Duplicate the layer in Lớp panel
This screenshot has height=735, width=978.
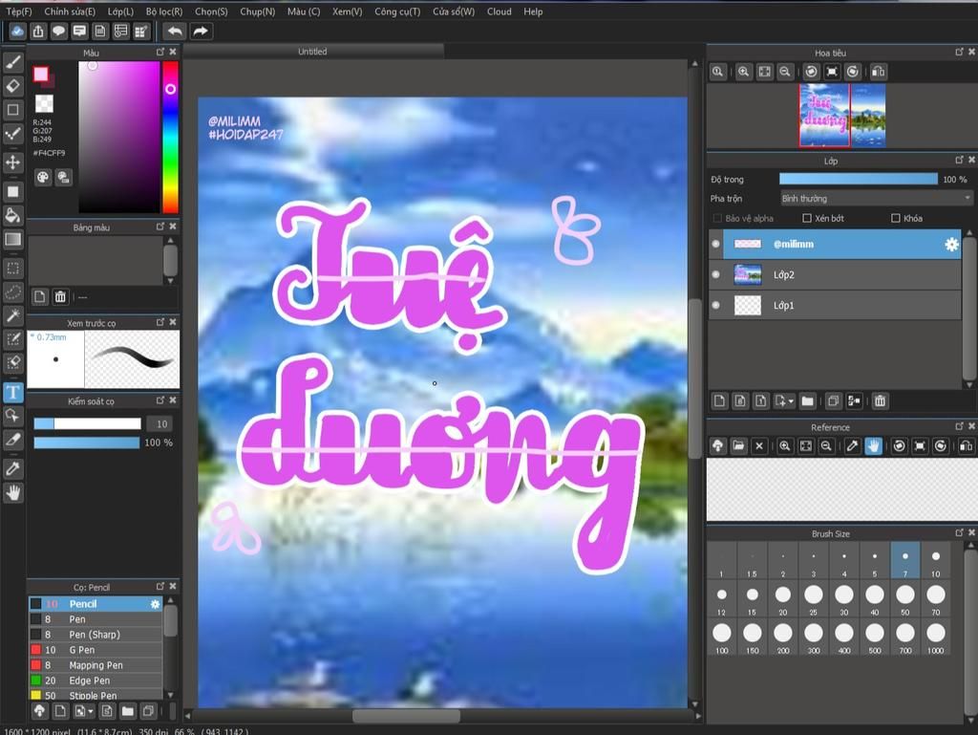(833, 401)
